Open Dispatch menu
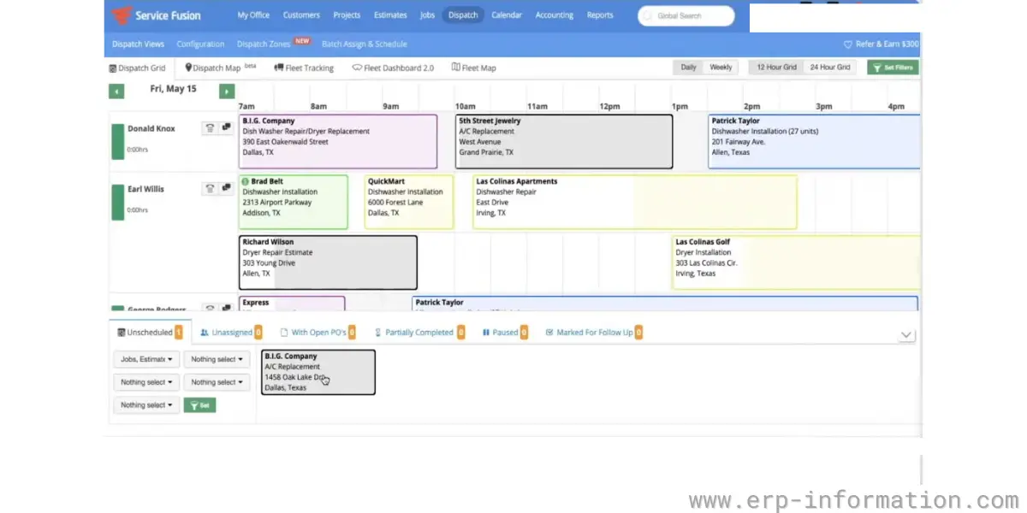The image size is (1027, 513). 463,15
